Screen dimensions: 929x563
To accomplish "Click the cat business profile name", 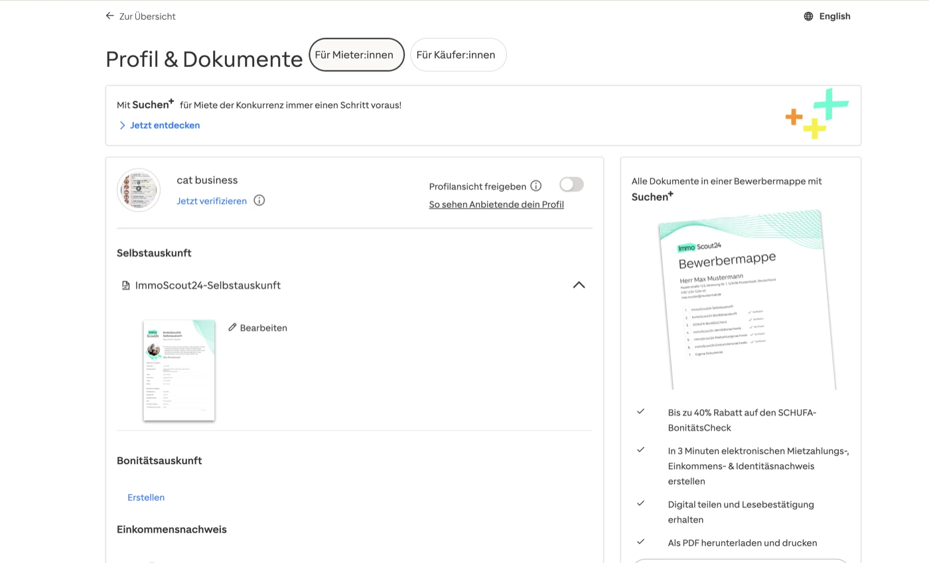I will click(207, 180).
